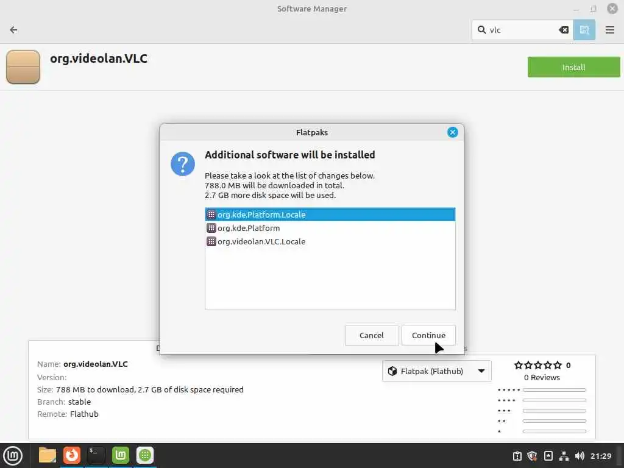This screenshot has height=468, width=624.
Task: Cancel the Flatpaks installation dialog
Action: pyautogui.click(x=371, y=335)
